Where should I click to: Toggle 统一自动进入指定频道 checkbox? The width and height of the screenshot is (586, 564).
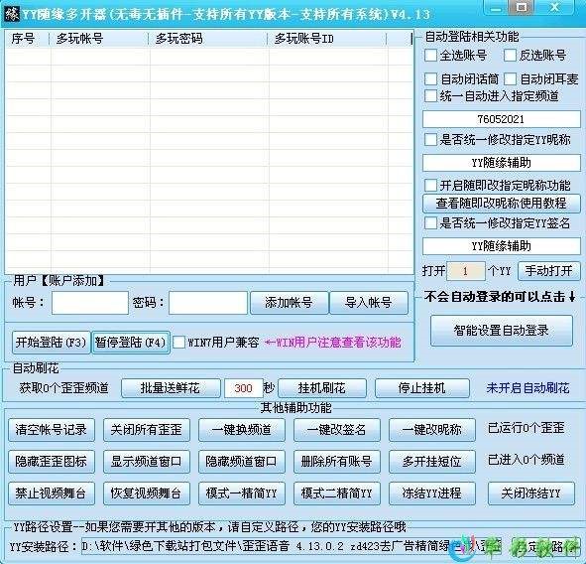point(430,95)
